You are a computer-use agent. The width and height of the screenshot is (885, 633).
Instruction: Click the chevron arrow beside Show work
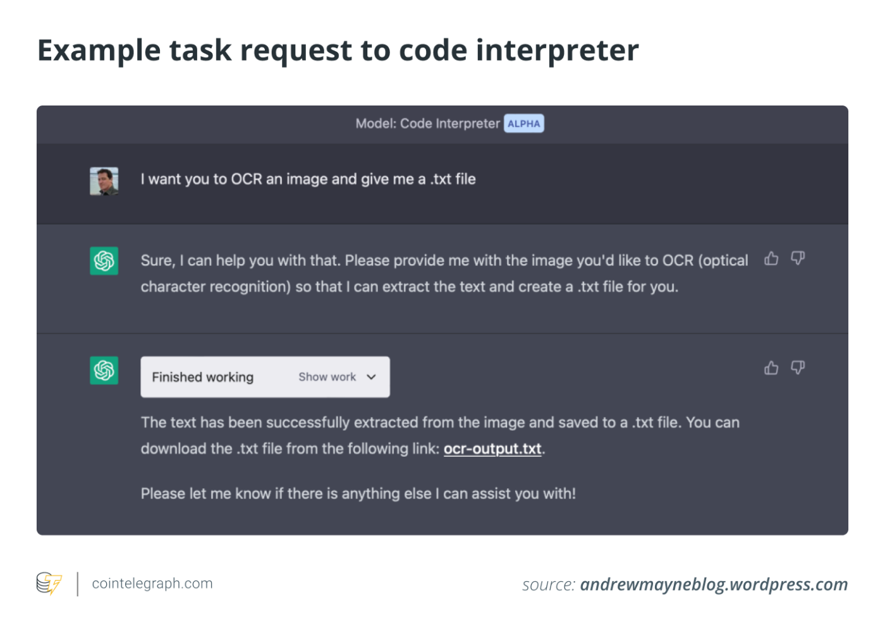[372, 377]
